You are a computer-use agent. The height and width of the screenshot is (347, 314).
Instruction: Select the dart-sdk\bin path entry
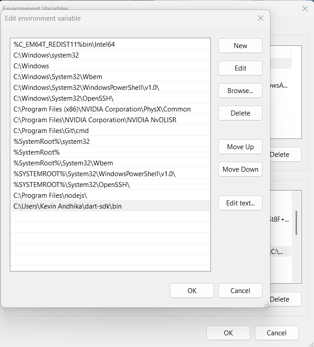coord(67,206)
